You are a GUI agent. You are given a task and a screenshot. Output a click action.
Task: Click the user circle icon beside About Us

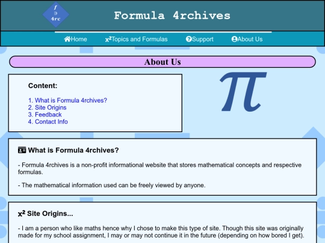point(235,39)
